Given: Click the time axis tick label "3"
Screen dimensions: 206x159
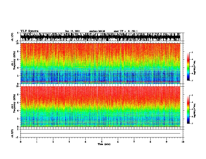Looking at the screenshot, I should click(69, 142).
